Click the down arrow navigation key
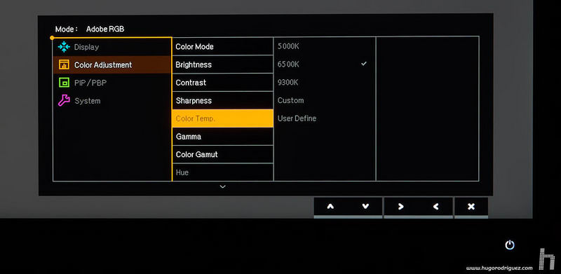The width and height of the screenshot is (561, 274). [365, 207]
